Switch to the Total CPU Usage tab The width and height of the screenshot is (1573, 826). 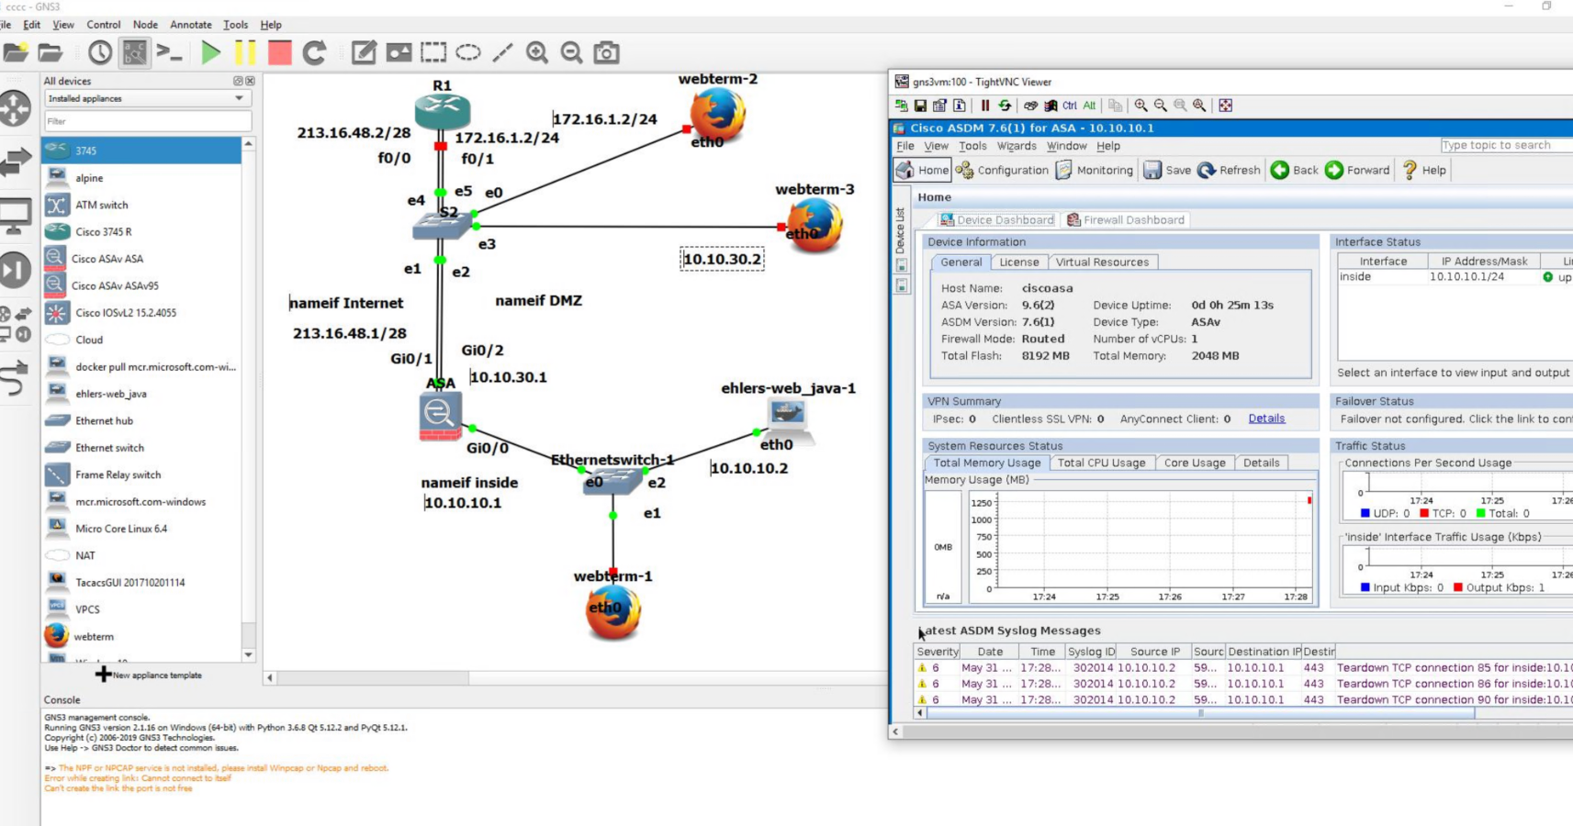[x=1101, y=463]
